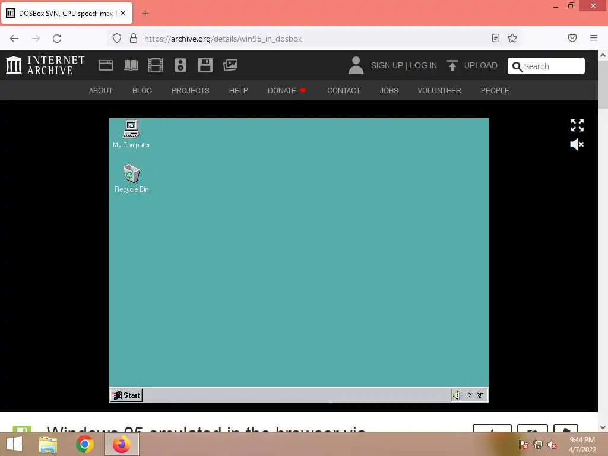Select the My Computer desktop icon
This screenshot has width=608, height=456.
coord(131,134)
